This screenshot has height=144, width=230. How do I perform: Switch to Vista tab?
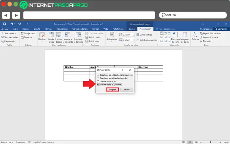(x=106, y=29)
